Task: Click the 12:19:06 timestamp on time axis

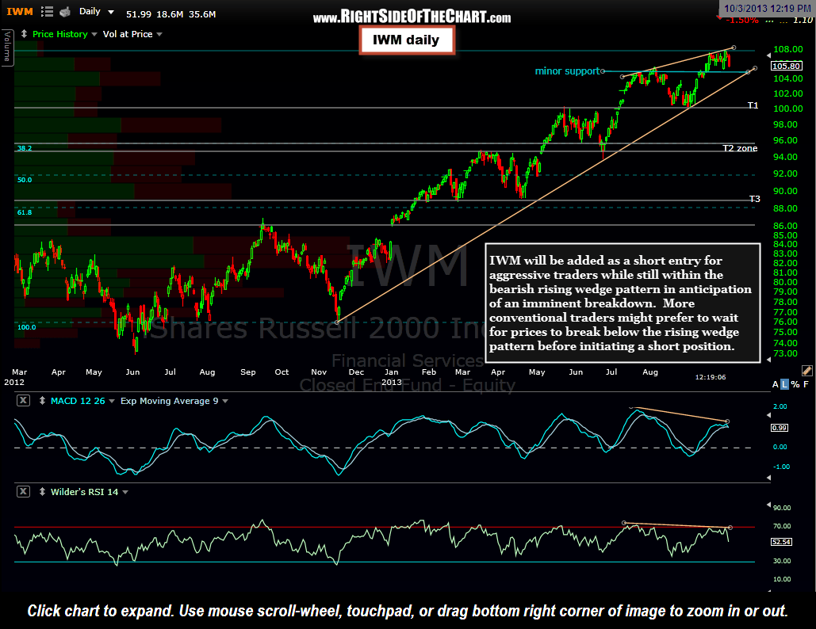Action: coord(711,377)
